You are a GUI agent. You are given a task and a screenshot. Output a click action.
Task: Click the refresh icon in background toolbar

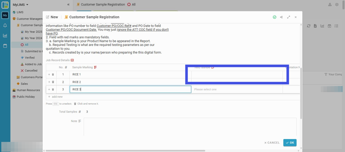click(309, 26)
